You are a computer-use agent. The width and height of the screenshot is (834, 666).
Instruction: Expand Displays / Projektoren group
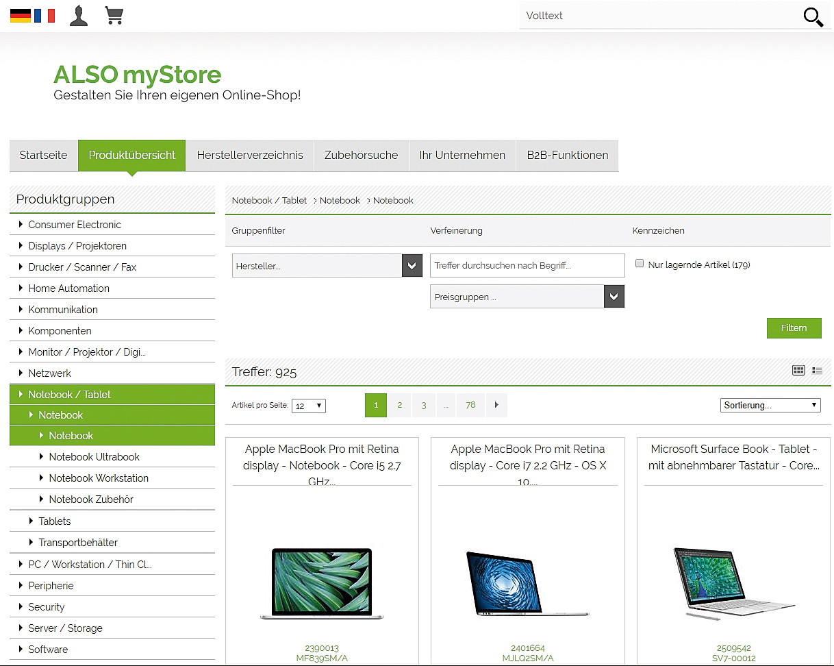(x=112, y=246)
